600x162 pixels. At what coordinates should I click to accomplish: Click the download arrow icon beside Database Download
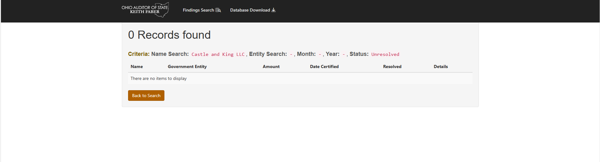pyautogui.click(x=273, y=10)
